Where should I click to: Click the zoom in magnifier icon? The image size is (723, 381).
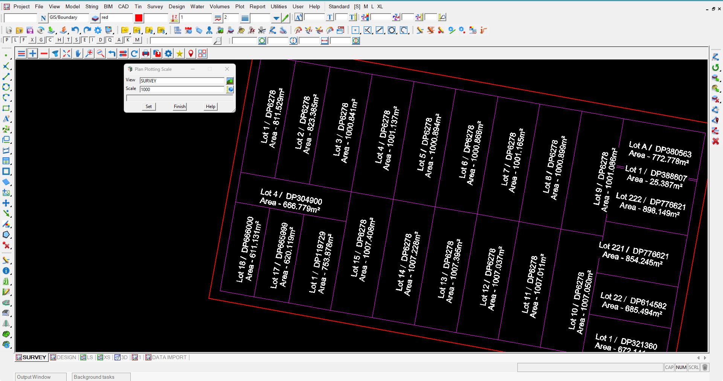click(89, 54)
